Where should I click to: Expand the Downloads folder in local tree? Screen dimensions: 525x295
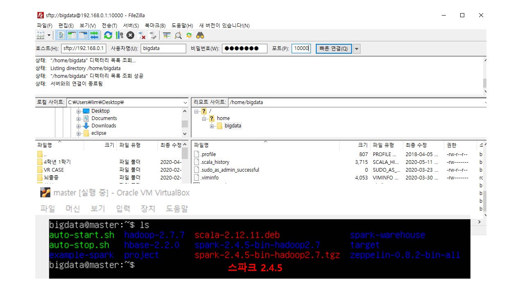(78, 126)
